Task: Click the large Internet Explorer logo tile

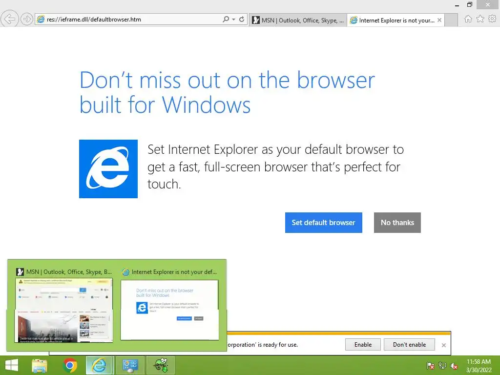Action: pyautogui.click(x=108, y=169)
